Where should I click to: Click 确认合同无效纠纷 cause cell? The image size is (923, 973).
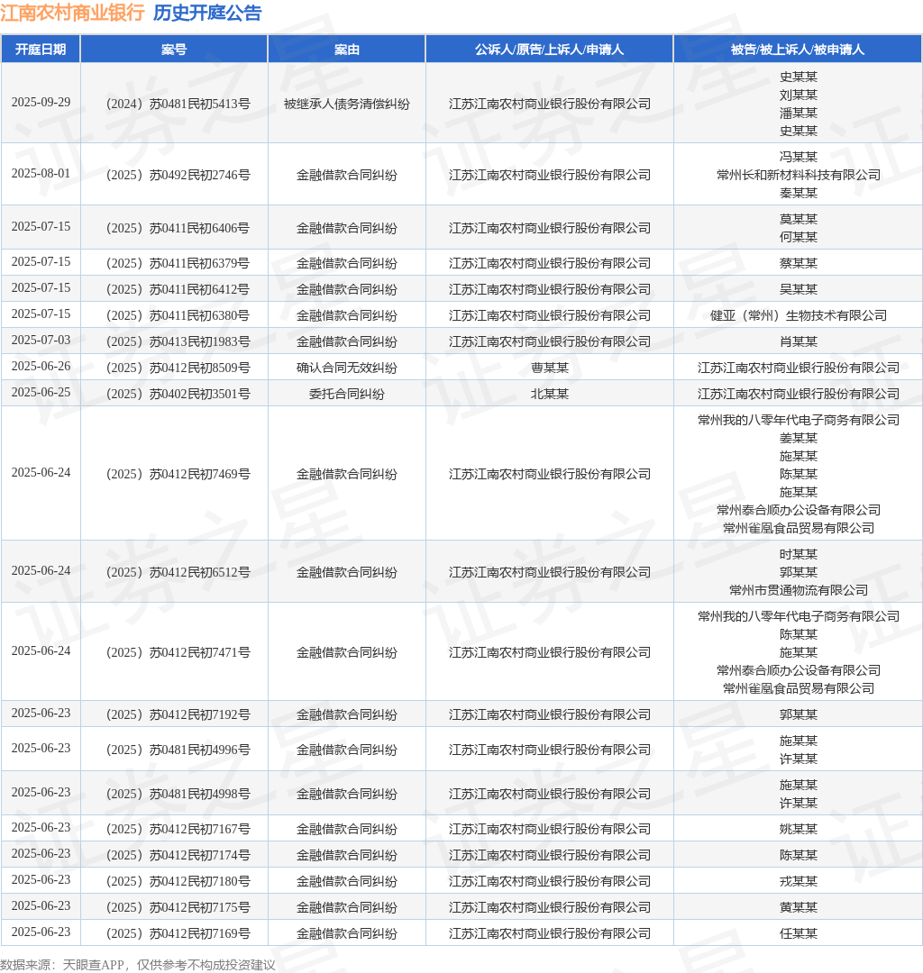click(346, 368)
